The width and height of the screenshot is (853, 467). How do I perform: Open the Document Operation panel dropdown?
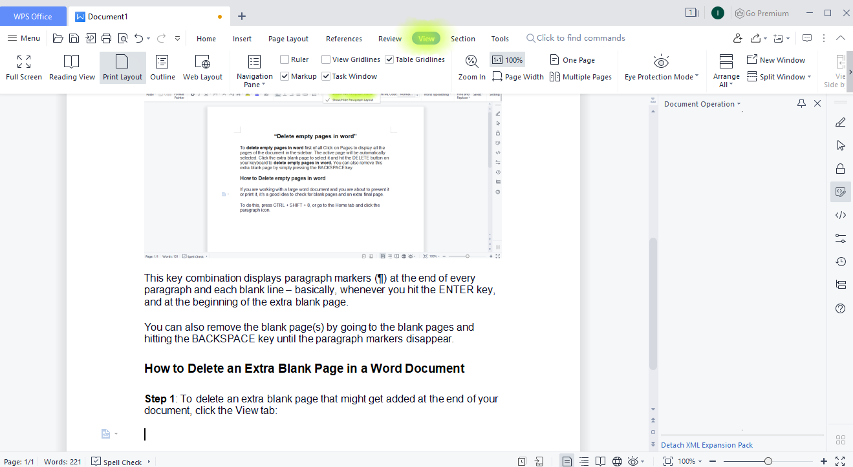pyautogui.click(x=738, y=103)
